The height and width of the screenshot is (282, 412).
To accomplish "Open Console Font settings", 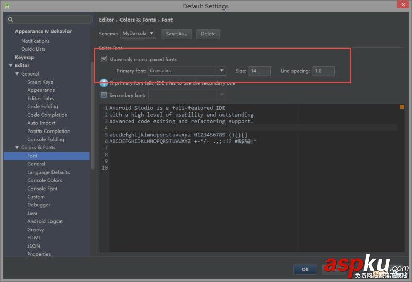I will pyautogui.click(x=42, y=189).
